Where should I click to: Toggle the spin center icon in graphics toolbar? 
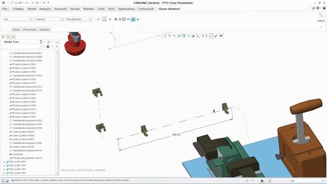(206, 36)
